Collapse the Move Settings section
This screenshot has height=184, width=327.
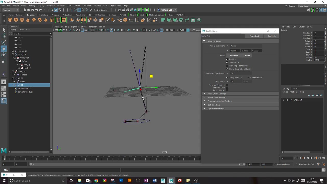[204, 41]
